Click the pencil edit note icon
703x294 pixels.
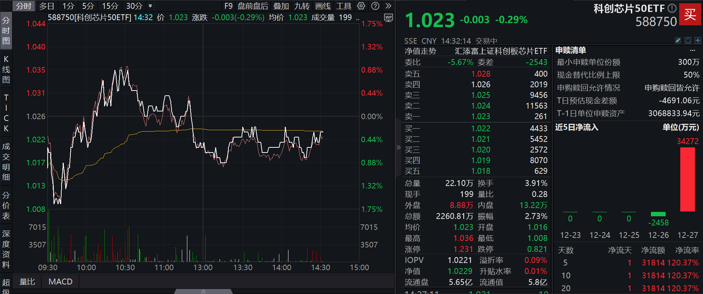click(x=678, y=40)
